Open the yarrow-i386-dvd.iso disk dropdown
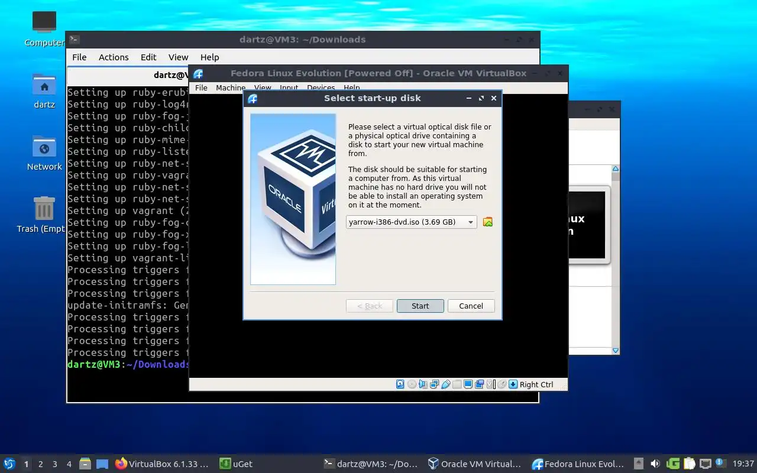 tap(412, 222)
